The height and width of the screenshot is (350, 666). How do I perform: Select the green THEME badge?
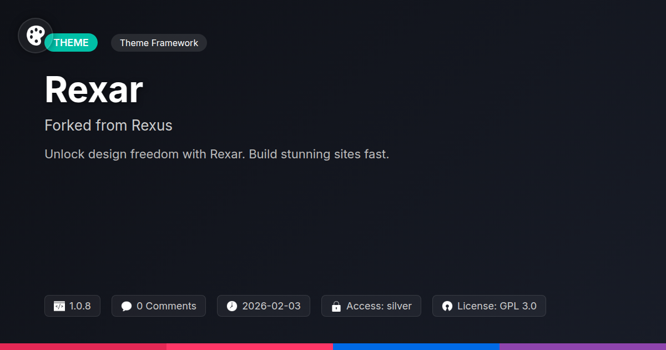click(x=71, y=43)
